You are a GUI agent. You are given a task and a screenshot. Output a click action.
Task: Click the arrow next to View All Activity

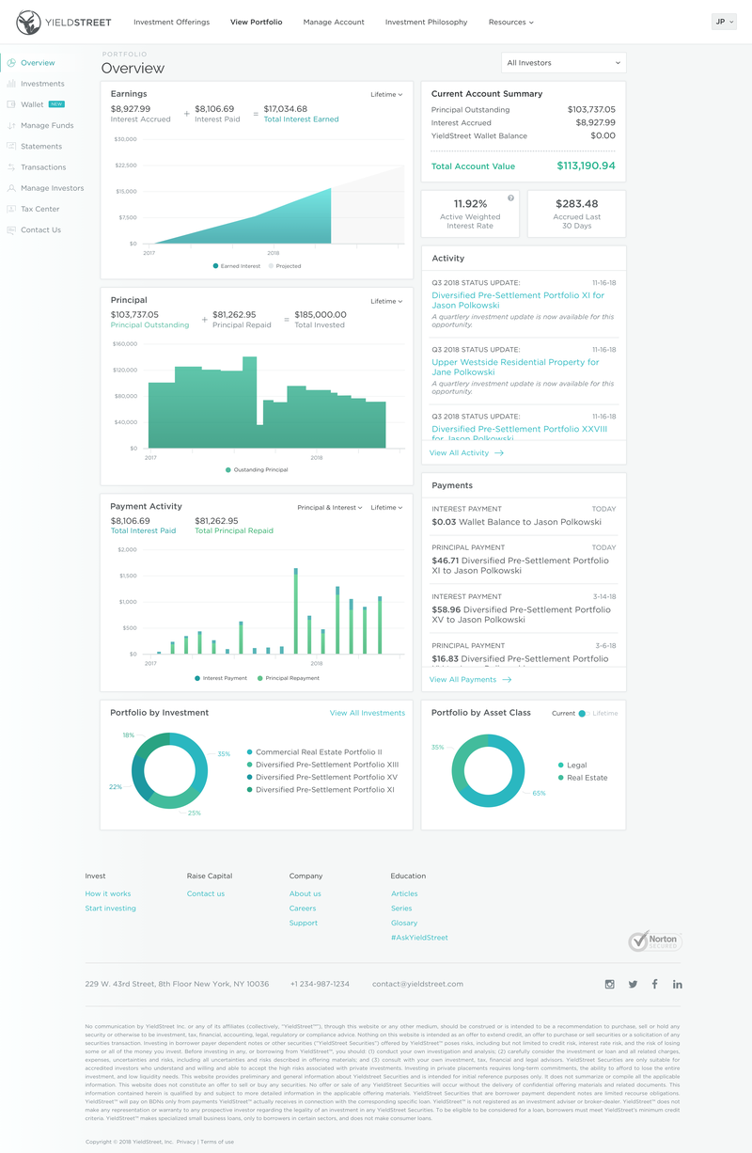[498, 452]
